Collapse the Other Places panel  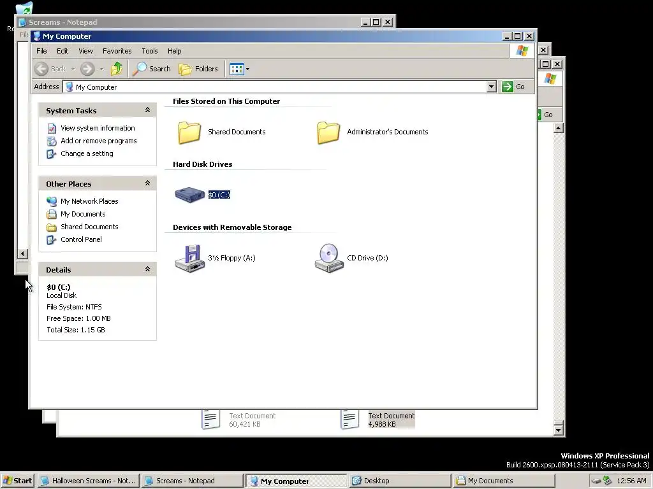point(147,183)
